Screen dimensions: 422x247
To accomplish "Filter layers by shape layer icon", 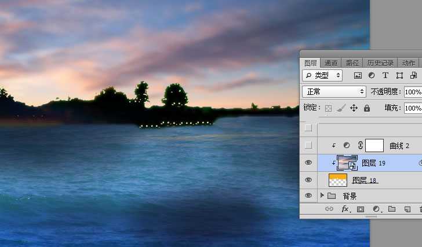I will (x=399, y=75).
